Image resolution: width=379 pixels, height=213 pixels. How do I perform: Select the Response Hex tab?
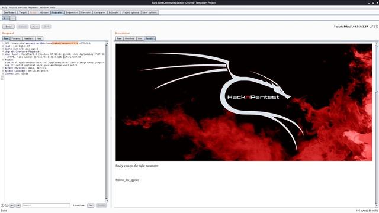[140, 38]
